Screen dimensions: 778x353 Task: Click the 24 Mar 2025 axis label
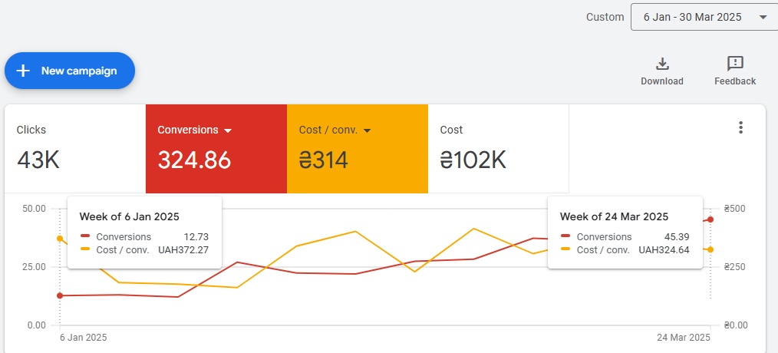coord(684,338)
